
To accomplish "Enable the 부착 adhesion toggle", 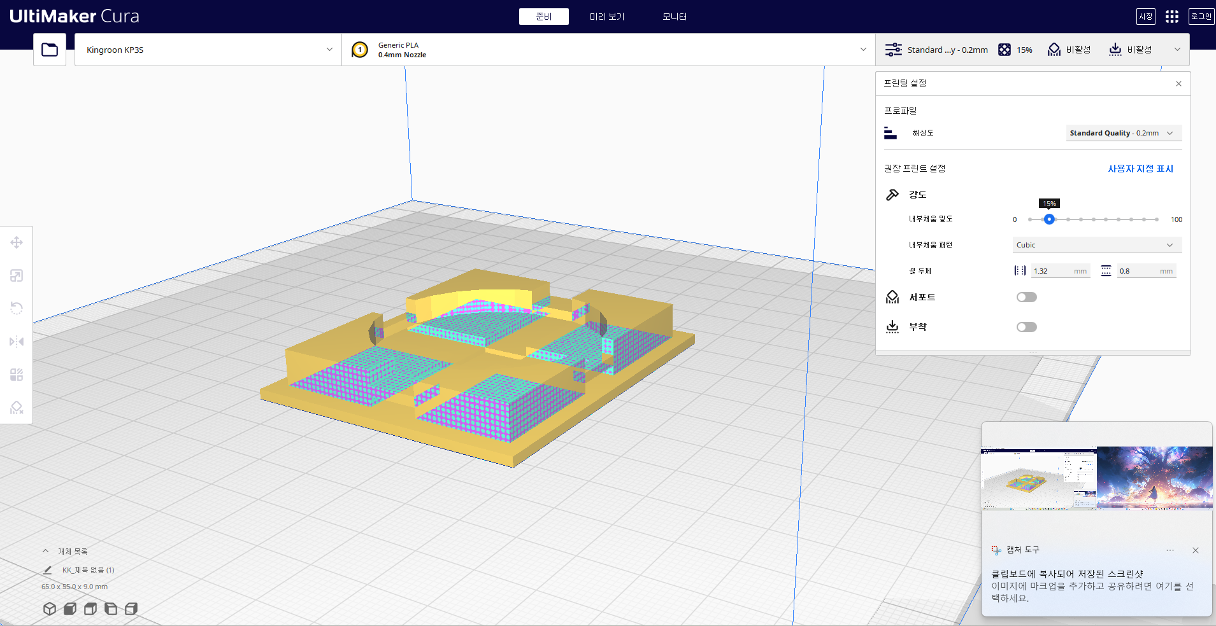I will [x=1026, y=327].
